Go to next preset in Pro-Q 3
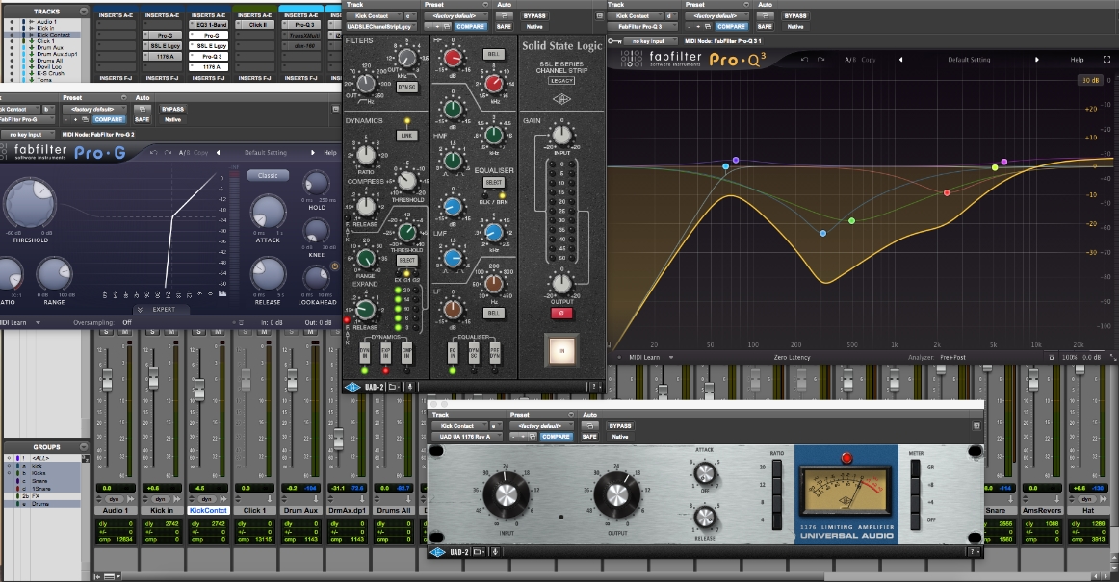The width and height of the screenshot is (1119, 582). pyautogui.click(x=1037, y=60)
